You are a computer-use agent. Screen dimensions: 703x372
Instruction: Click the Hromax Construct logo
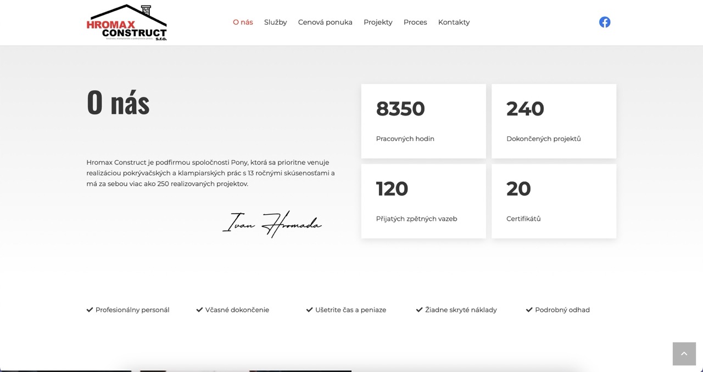point(127,22)
